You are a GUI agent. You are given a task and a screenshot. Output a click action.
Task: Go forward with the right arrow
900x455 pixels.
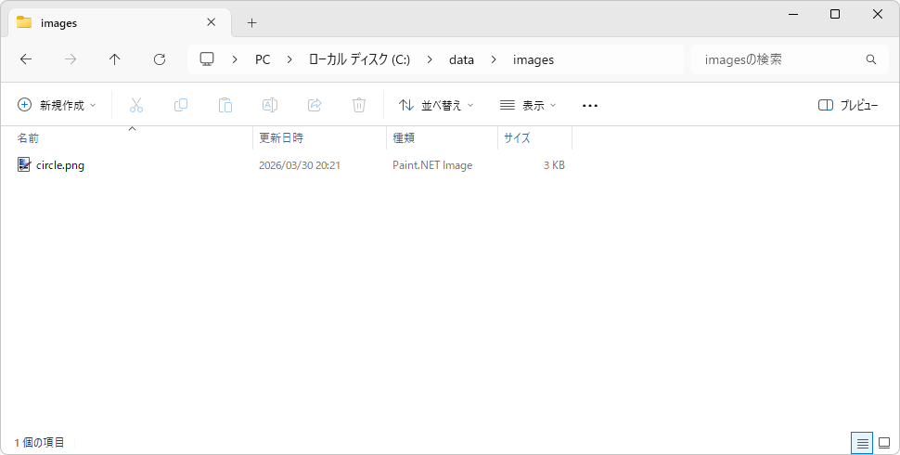(71, 59)
